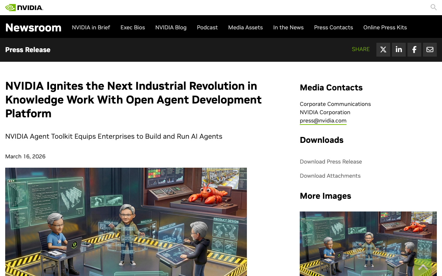Navigate to Press Contacts

pyautogui.click(x=333, y=27)
